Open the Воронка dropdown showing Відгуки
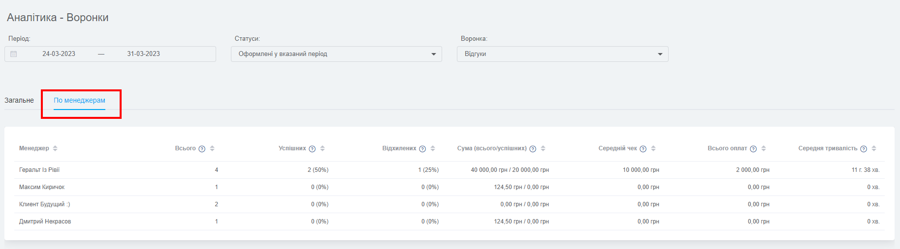Image resolution: width=900 pixels, height=249 pixels. [x=563, y=54]
